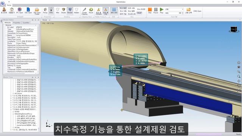Click the tiled view layout icon
The height and width of the screenshot is (136, 242).
[114, 11]
